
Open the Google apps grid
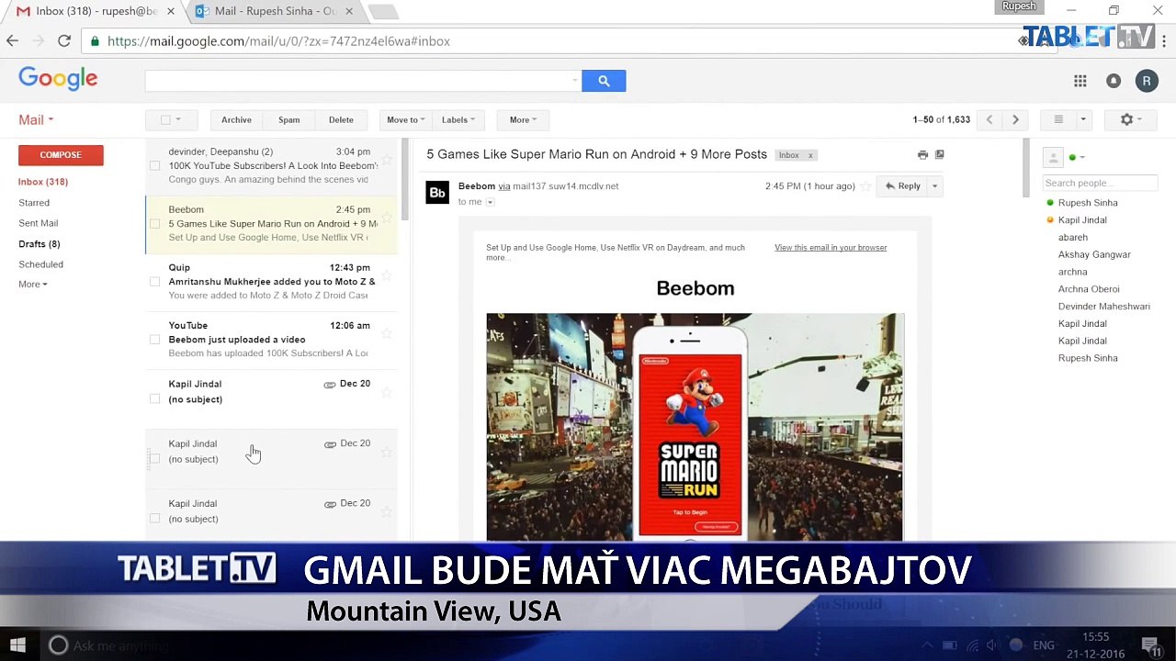tap(1080, 81)
